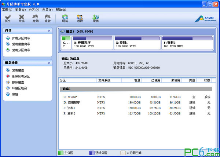Screen dimensions: 220x157
Task: Open the 常规 menu
Action: tap(7, 10)
